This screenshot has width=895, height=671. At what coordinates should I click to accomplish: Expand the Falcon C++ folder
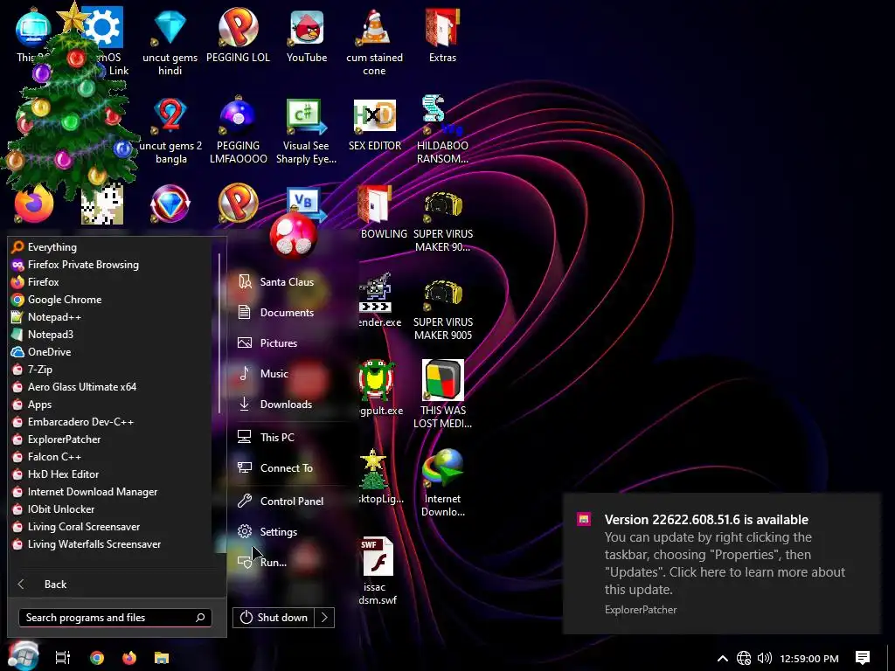(111, 457)
